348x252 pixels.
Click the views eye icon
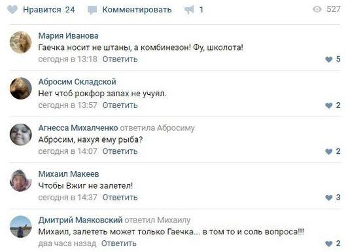click(317, 9)
